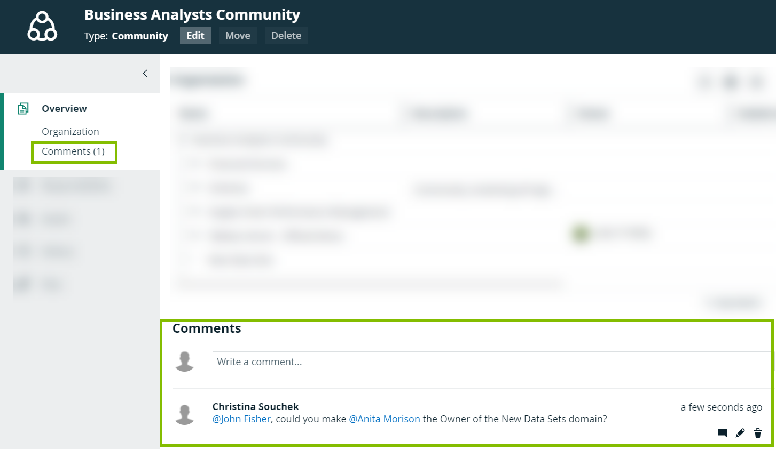This screenshot has height=449, width=776.
Task: Click the community logo icon in header
Action: pos(42,27)
